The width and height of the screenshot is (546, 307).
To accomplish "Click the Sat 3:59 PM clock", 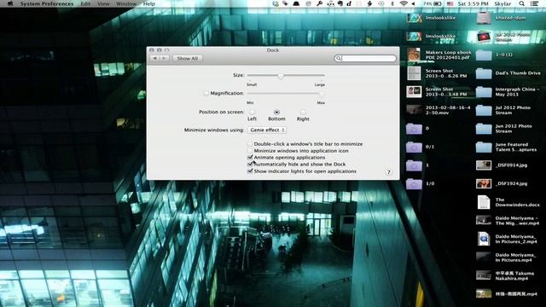I will tap(473, 3).
